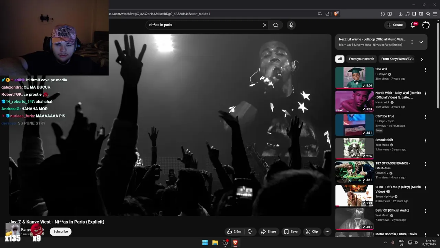
Task: Click the Create button
Action: click(x=395, y=25)
